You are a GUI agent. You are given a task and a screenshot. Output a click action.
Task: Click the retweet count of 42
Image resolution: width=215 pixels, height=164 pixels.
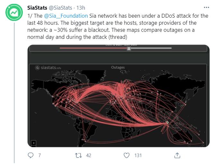(x=89, y=155)
